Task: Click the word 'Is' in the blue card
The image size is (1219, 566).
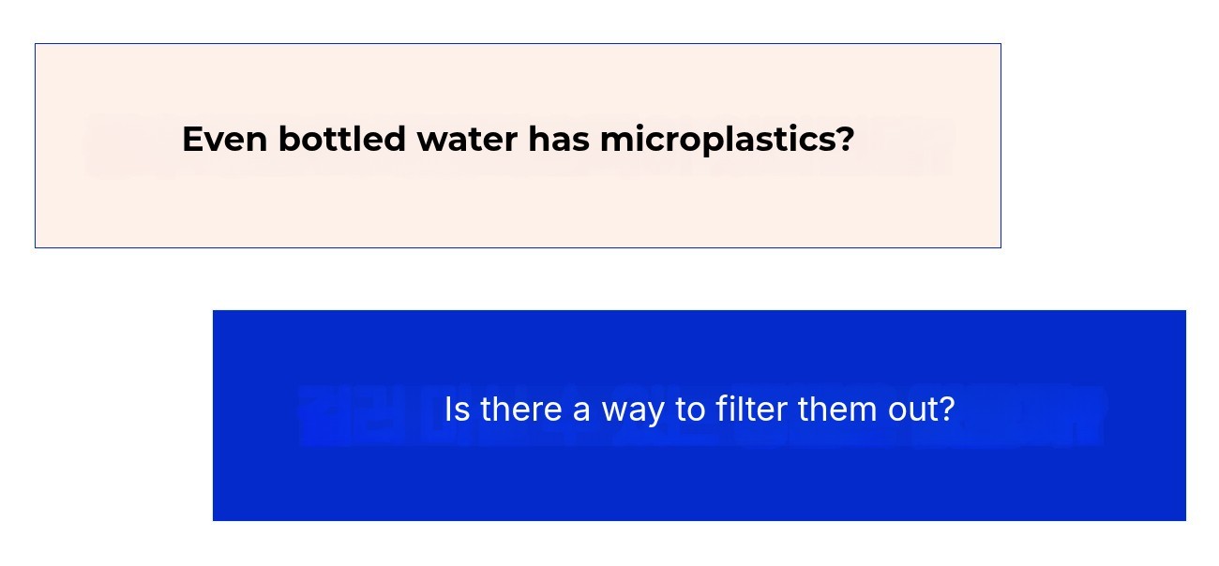Action: tap(456, 410)
